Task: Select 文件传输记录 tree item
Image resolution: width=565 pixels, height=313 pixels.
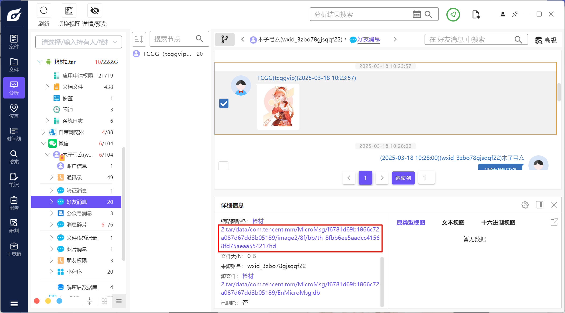Action: (x=76, y=238)
